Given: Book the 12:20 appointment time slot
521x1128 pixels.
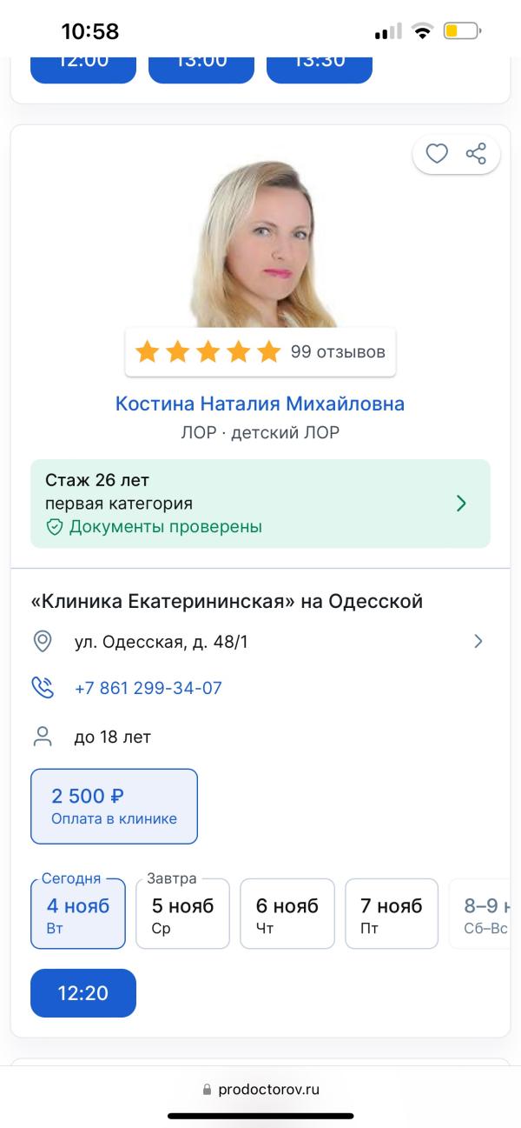Looking at the screenshot, I should (83, 992).
